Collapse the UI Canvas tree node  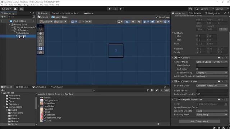[x=12, y=30]
